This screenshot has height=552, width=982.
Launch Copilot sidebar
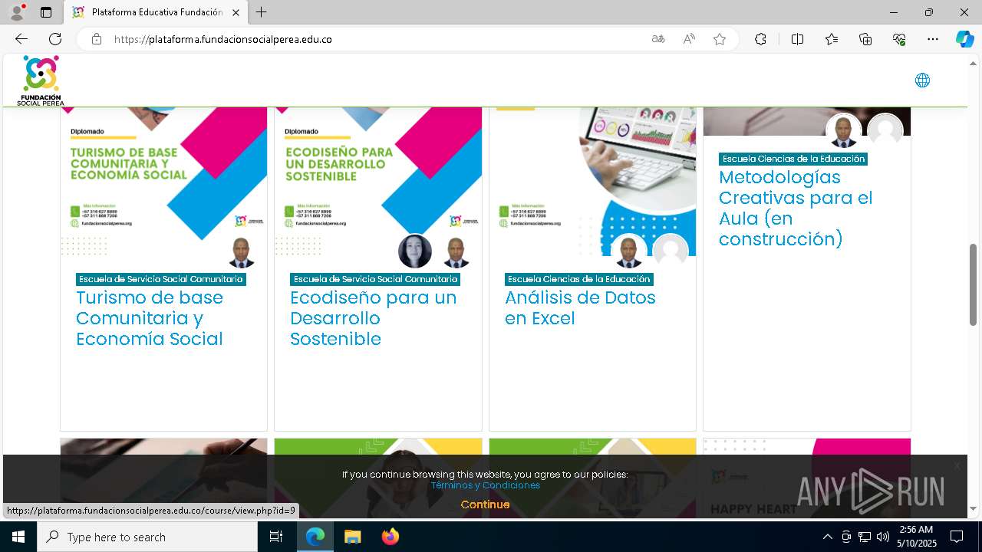965,39
